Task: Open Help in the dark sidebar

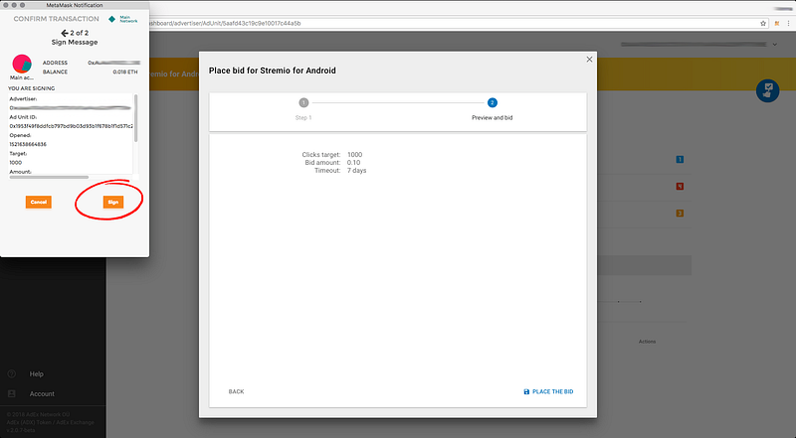Action: 37,373
